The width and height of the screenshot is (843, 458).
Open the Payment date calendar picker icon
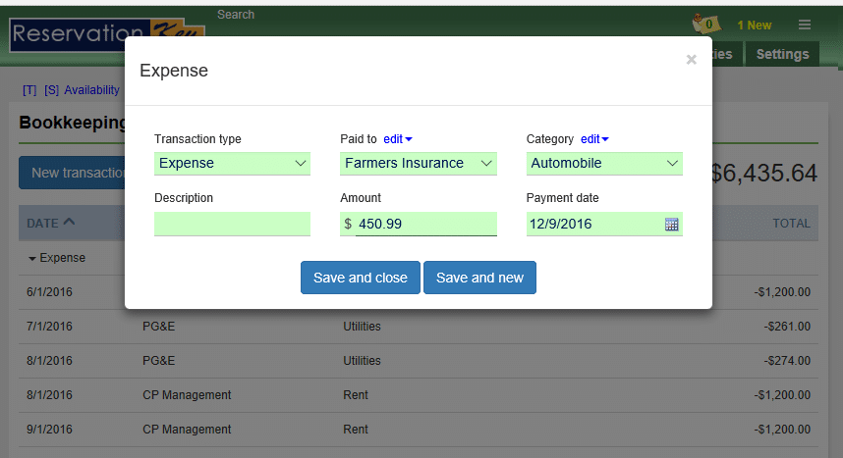tap(672, 225)
